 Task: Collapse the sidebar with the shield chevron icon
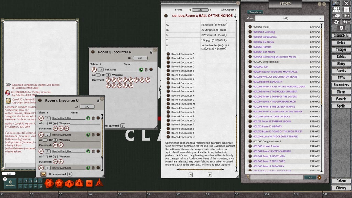pyautogui.click(x=341, y=28)
